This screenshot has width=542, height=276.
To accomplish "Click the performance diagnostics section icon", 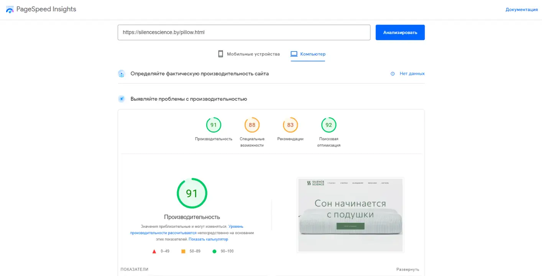I will coord(122,99).
